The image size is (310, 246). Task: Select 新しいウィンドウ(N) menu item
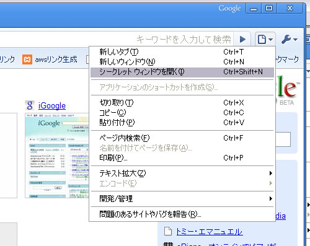pos(182,62)
